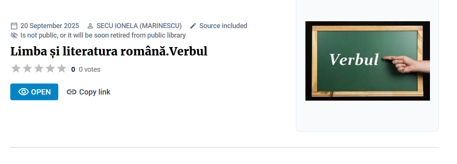Click the person icon before author name

[x=90, y=26]
